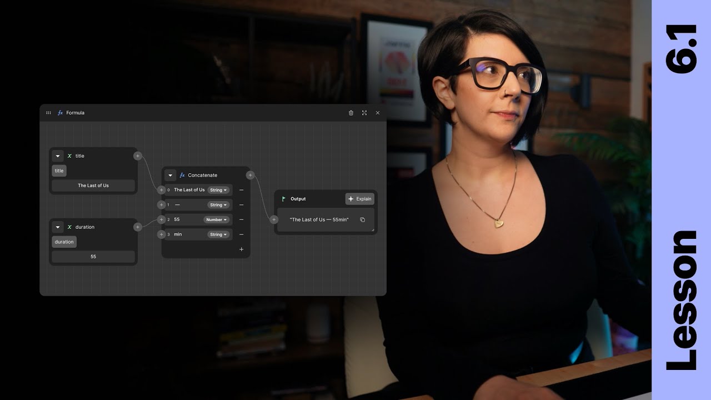Click the output connector on the duration node
This screenshot has width=711, height=400.
(x=138, y=227)
